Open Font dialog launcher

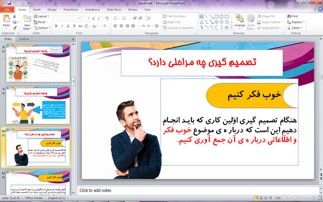click(x=109, y=33)
